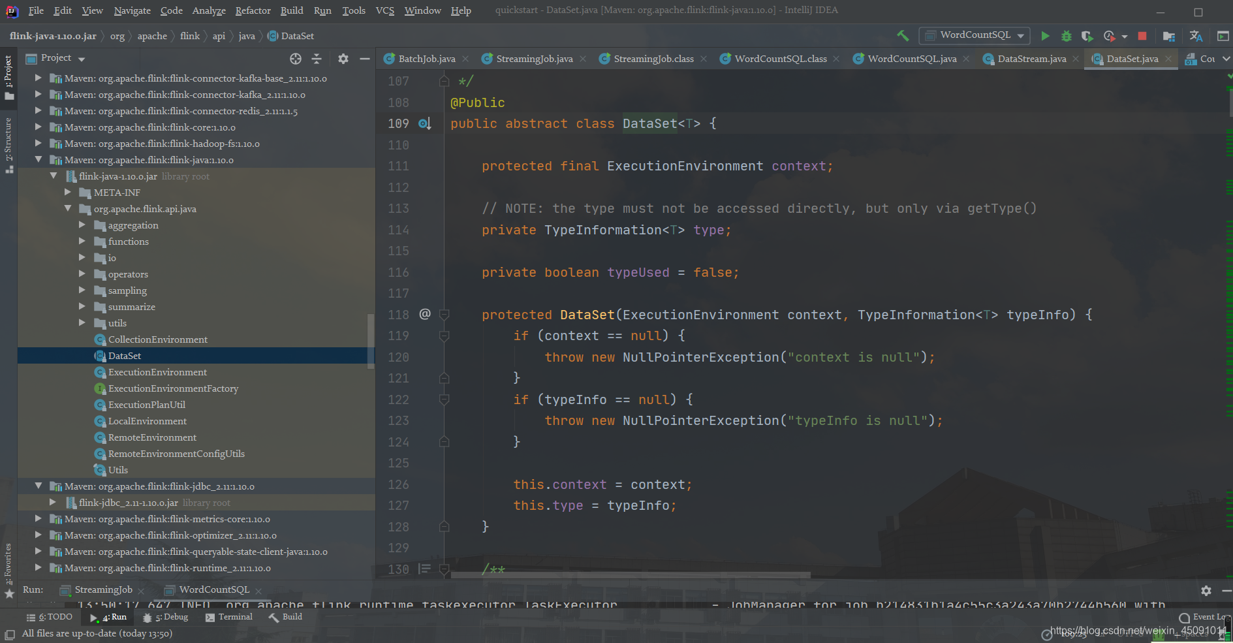Open the VCS menu
This screenshot has width=1233, height=643.
pos(385,10)
